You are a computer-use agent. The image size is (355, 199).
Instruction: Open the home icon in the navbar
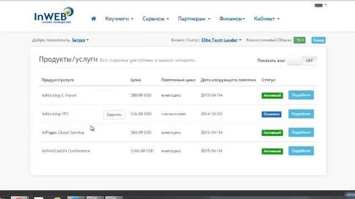(x=94, y=18)
